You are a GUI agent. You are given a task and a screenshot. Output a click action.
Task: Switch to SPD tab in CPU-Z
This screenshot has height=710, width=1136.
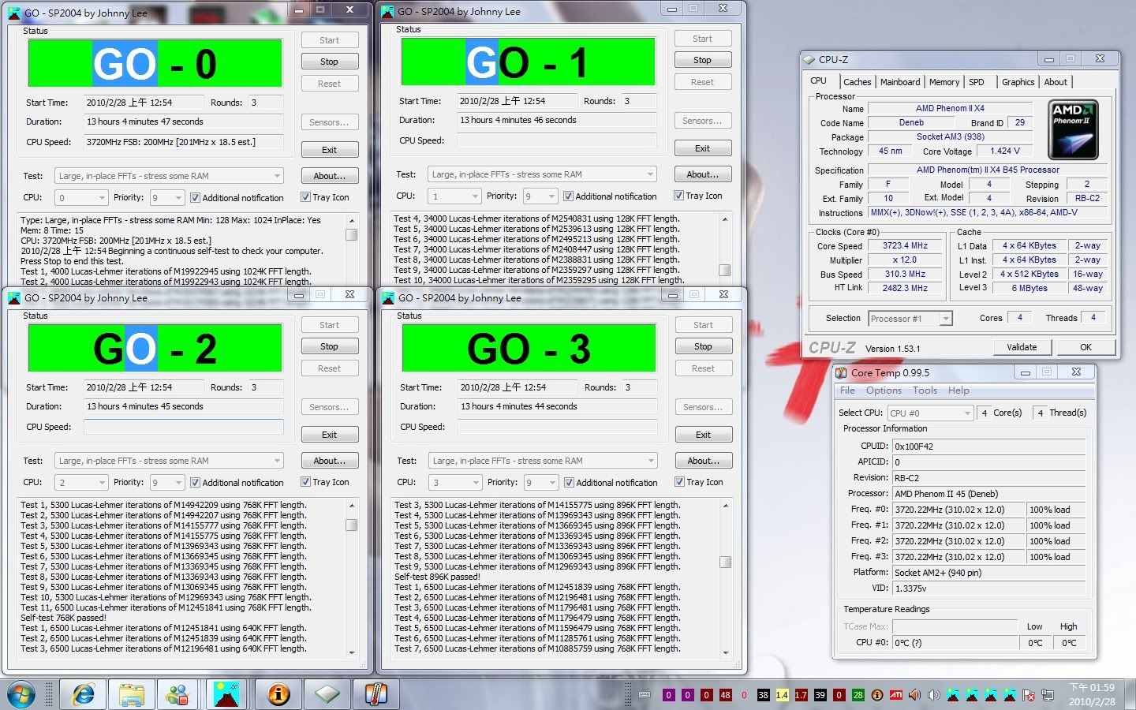(x=977, y=82)
